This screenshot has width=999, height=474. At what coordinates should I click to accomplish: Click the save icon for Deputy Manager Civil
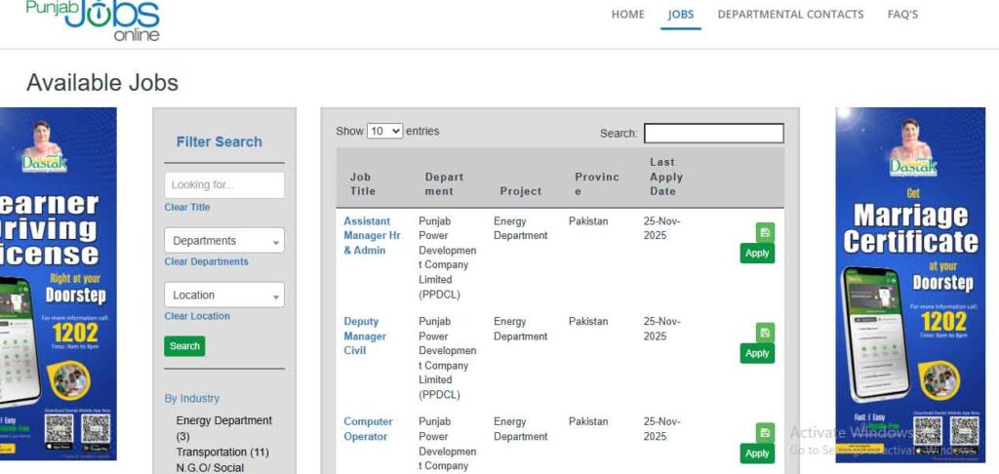click(x=765, y=333)
